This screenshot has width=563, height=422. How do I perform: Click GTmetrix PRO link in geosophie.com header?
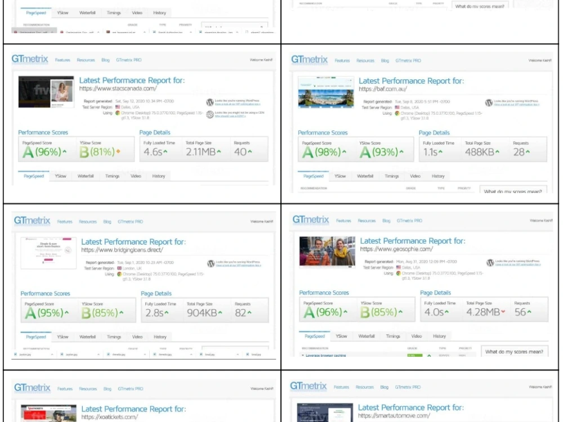click(409, 221)
